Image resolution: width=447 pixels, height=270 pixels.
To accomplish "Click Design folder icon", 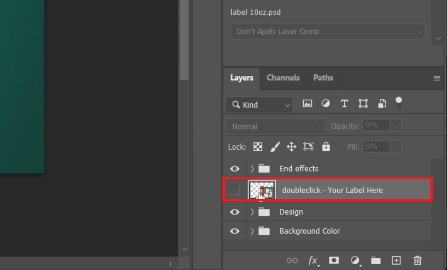I will click(264, 212).
